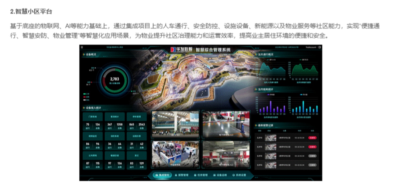
Task: Open the top-right parking entrance camera feed
Action: (226, 124)
